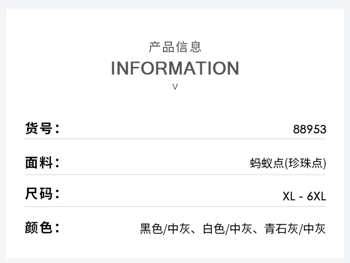Click the parenthetical 珍珠点 text
The width and height of the screenshot is (350, 263).
click(306, 163)
